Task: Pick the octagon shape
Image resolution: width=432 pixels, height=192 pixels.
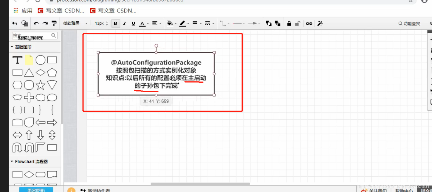Action: (29, 85)
